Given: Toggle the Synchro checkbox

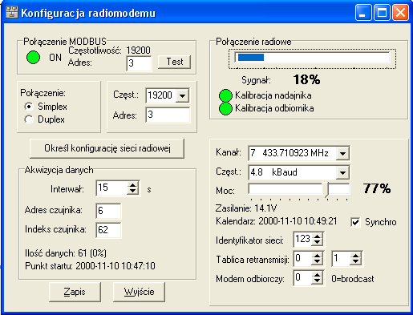Looking at the screenshot, I should [x=355, y=222].
